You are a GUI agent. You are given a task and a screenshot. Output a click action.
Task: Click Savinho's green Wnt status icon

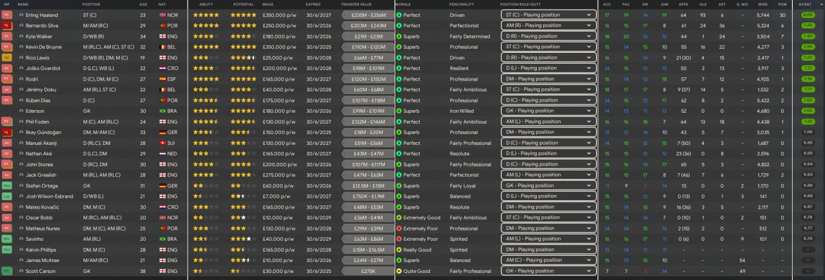click(7, 239)
